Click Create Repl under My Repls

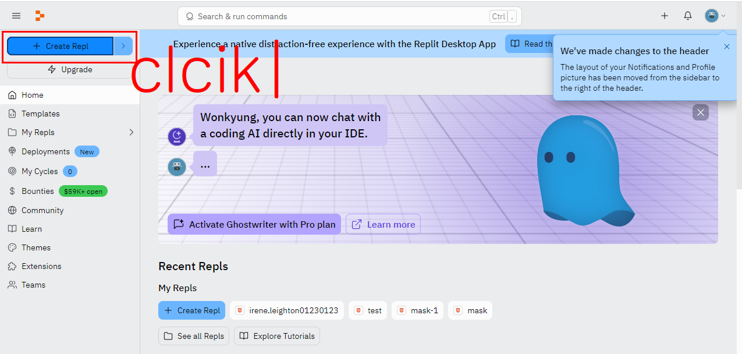[x=192, y=310]
